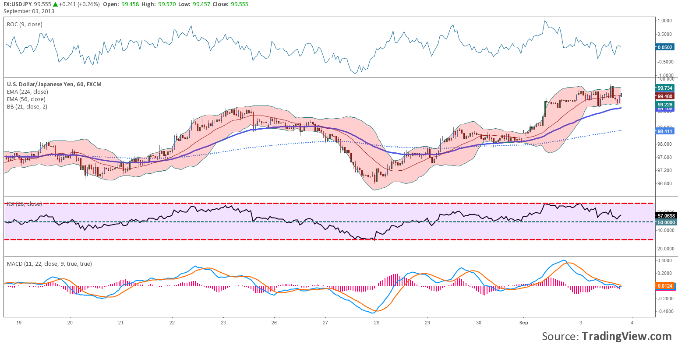Click the 26 date on time axis
The height and width of the screenshot is (348, 678).
[x=274, y=323]
